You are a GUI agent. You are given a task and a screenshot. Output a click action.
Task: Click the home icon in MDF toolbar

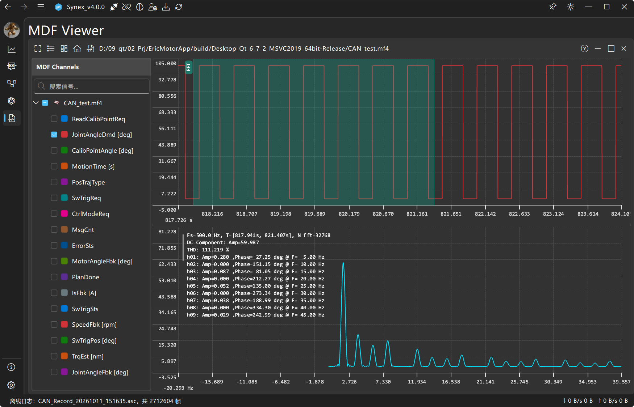pos(77,48)
